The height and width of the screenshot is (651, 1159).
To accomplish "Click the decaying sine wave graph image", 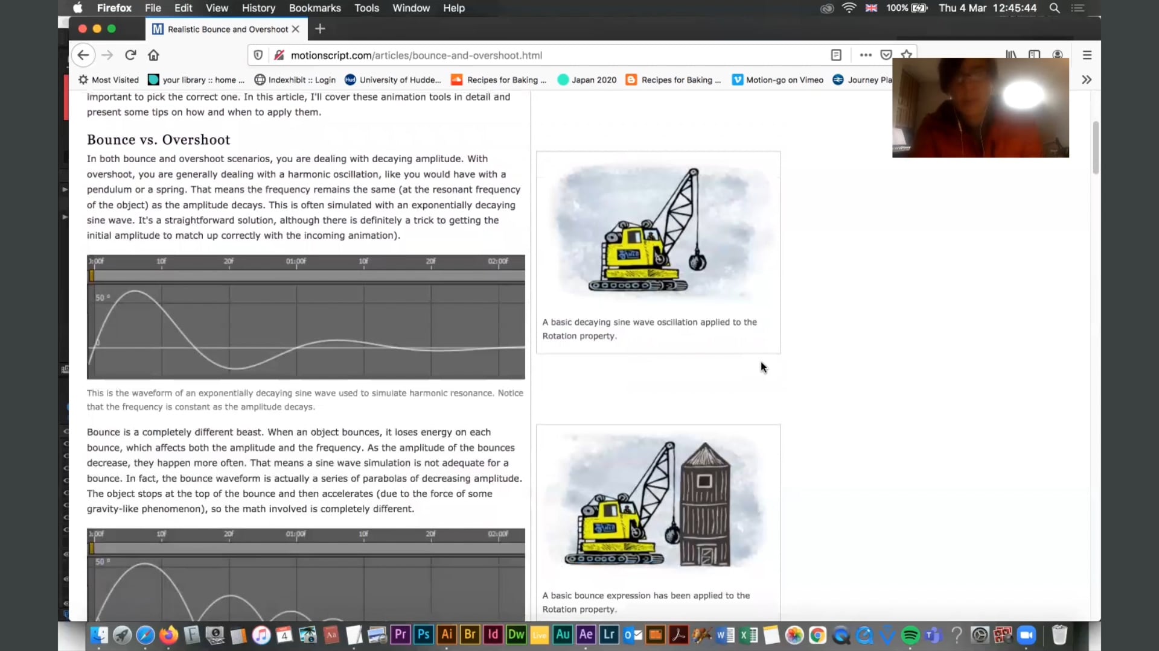I will (x=306, y=317).
